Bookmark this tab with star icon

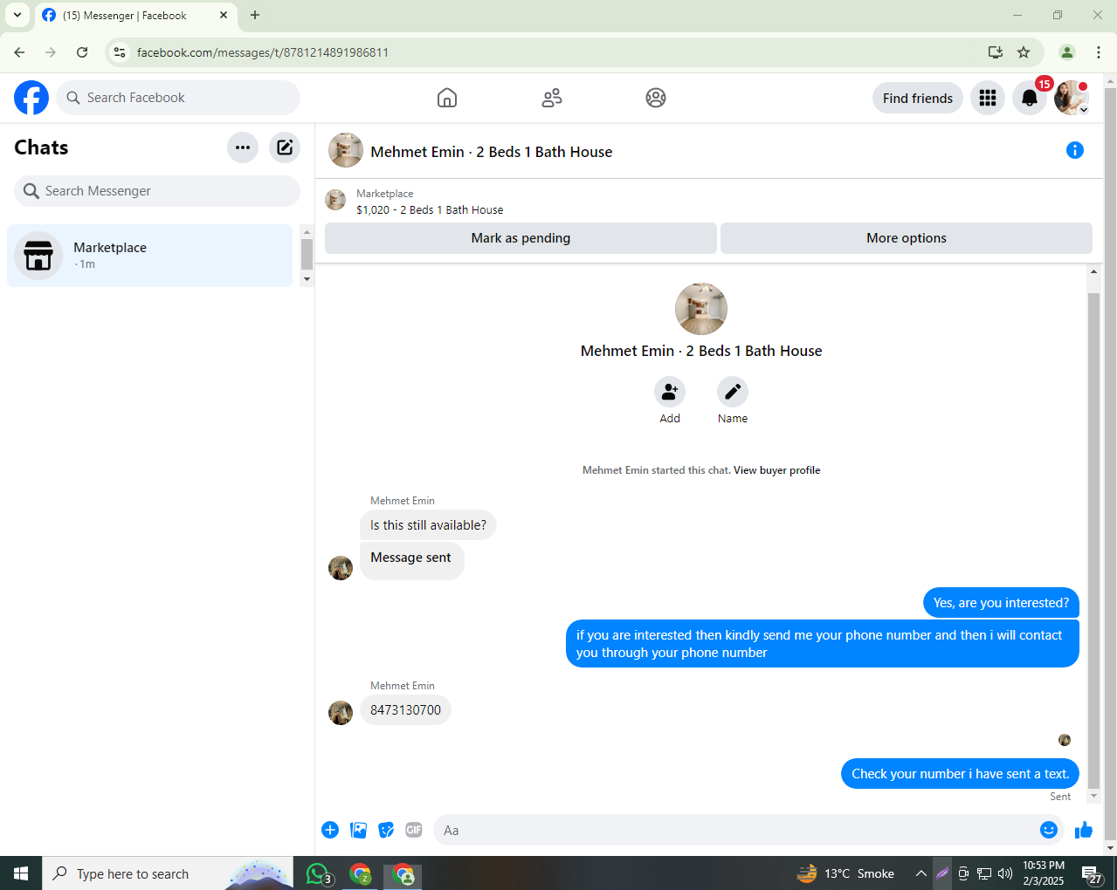[1024, 52]
